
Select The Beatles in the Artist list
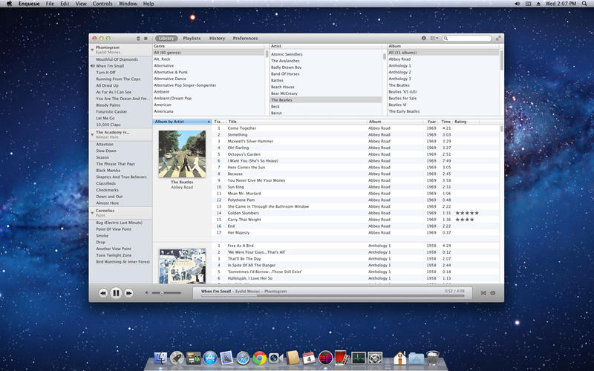point(281,99)
